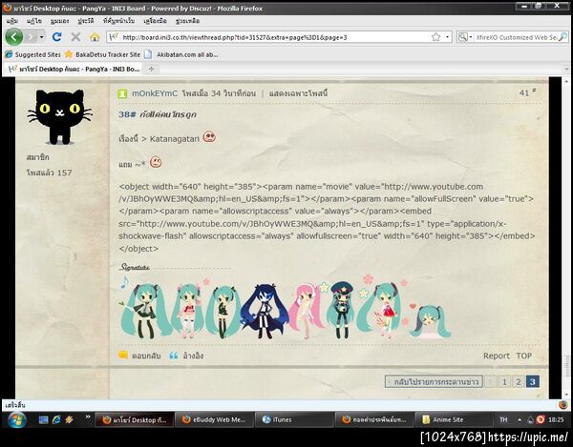Switch to iTunes taskbar button
The image size is (573, 447).
click(x=294, y=419)
